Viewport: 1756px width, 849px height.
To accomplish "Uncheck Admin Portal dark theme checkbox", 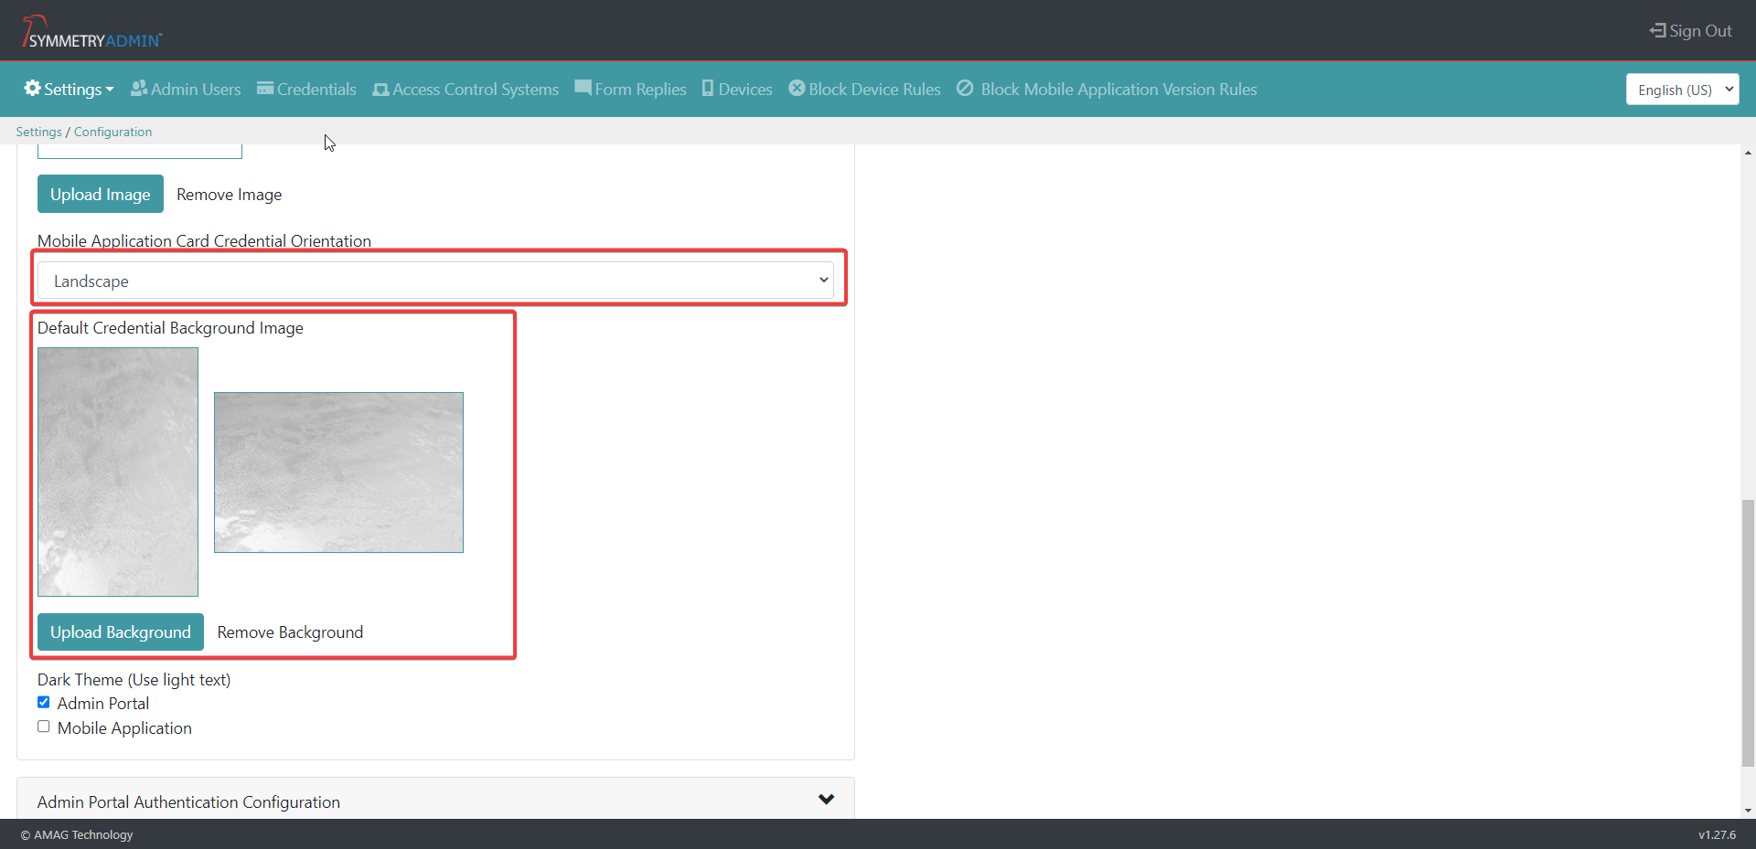I will tap(43, 702).
